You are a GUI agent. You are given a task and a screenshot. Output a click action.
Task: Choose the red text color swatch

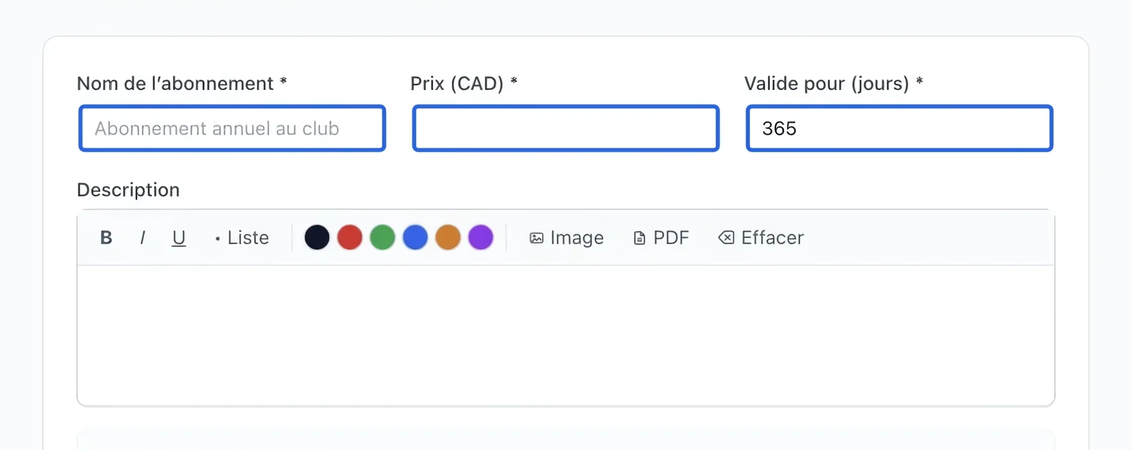point(350,237)
